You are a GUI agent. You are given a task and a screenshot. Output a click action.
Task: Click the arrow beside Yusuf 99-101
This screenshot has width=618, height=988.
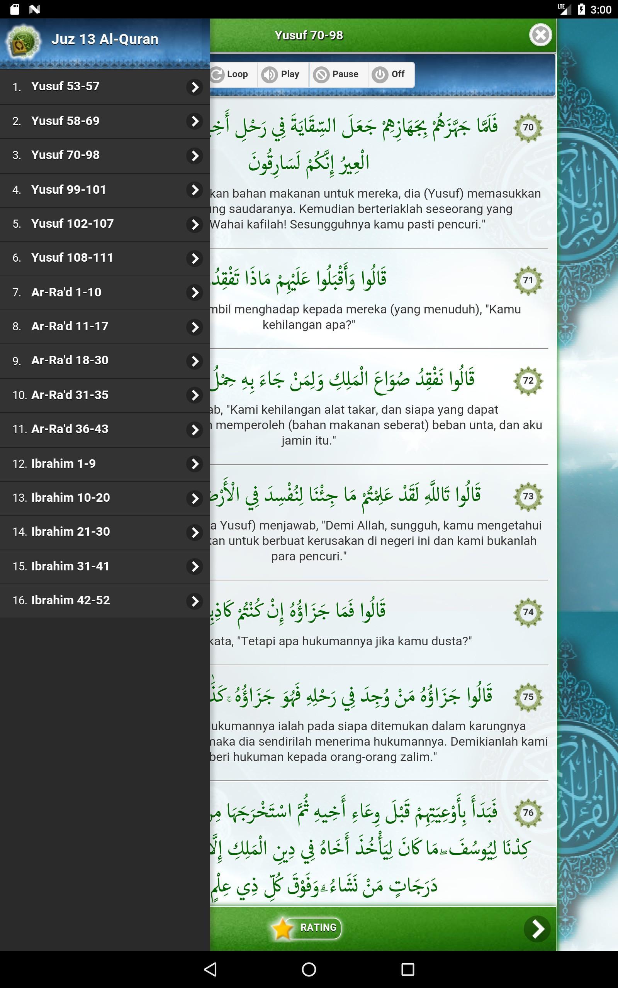195,190
